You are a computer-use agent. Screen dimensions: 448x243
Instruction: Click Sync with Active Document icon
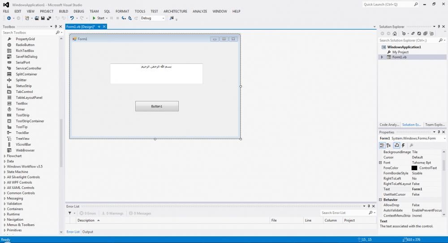click(413, 34)
